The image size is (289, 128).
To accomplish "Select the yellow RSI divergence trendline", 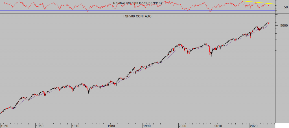I will [x=259, y=3].
